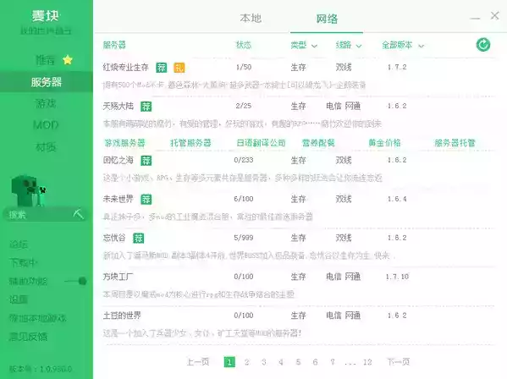Toggle the 辅助功能 switch

coord(75,281)
